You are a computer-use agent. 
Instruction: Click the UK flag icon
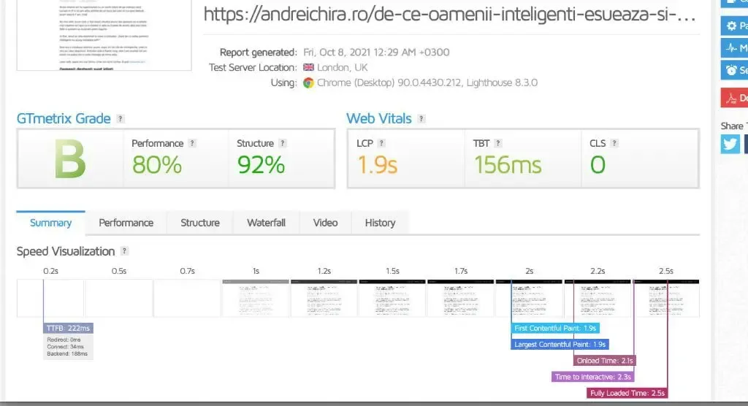(308, 67)
